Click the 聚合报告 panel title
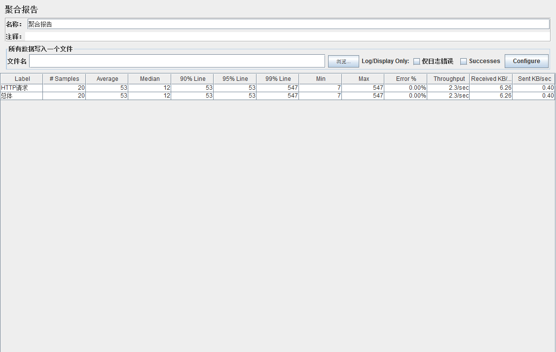Screen dimensions: 556x352 pyautogui.click(x=21, y=9)
